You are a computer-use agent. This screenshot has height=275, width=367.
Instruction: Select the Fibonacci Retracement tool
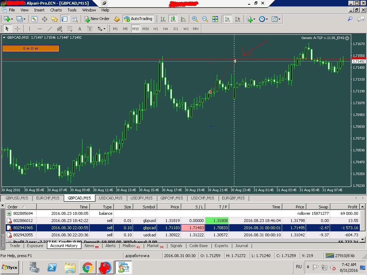point(70,29)
